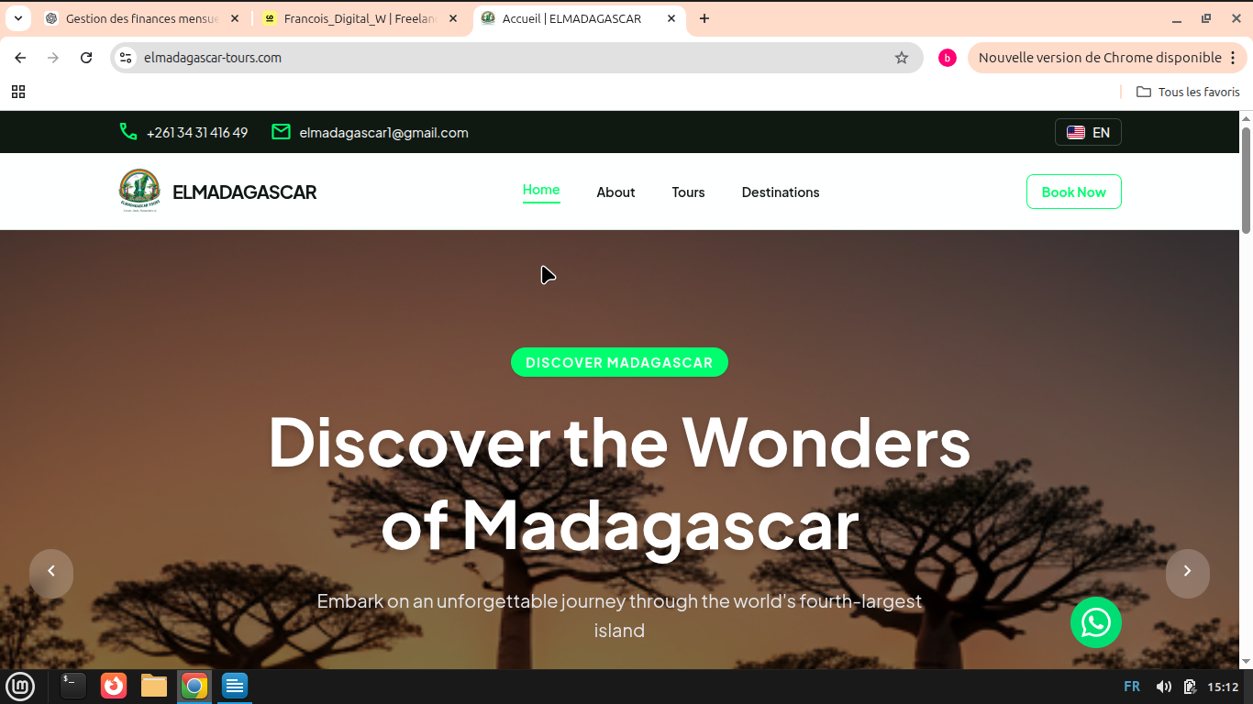1253x704 pixels.
Task: Expand the tab search dropdown arrow
Action: pyautogui.click(x=17, y=18)
